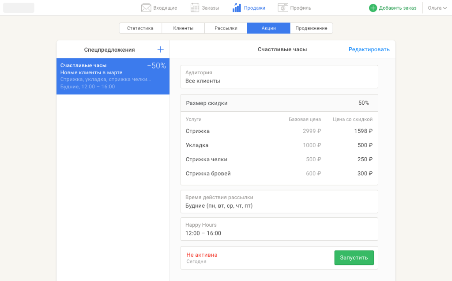
Task: Click the Базовая цена column header
Action: point(305,119)
